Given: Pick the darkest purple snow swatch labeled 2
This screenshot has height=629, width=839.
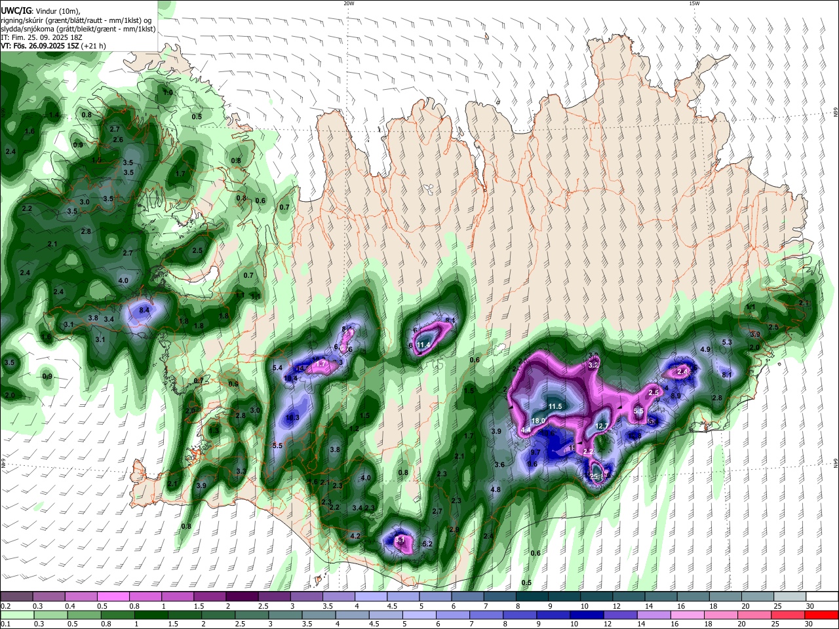Looking at the screenshot, I should [242, 596].
